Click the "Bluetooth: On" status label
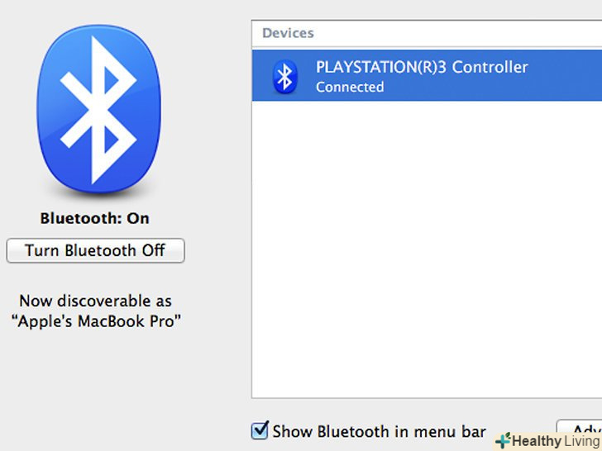 click(95, 218)
